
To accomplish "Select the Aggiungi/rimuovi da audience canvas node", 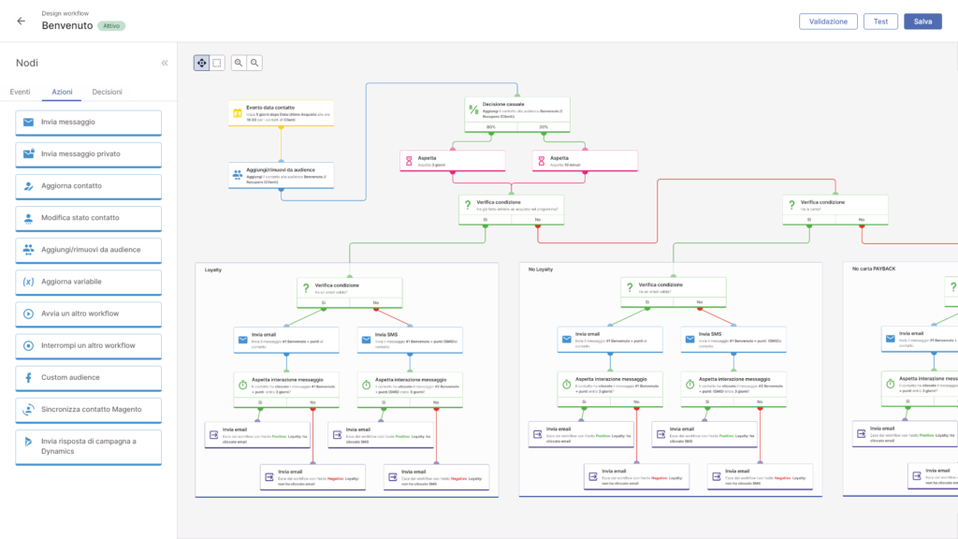I will [x=281, y=175].
